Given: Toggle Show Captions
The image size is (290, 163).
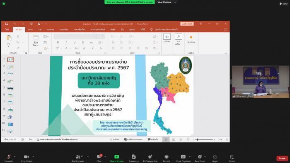Looking at the screenshot, I should pyautogui.click(x=183, y=158).
